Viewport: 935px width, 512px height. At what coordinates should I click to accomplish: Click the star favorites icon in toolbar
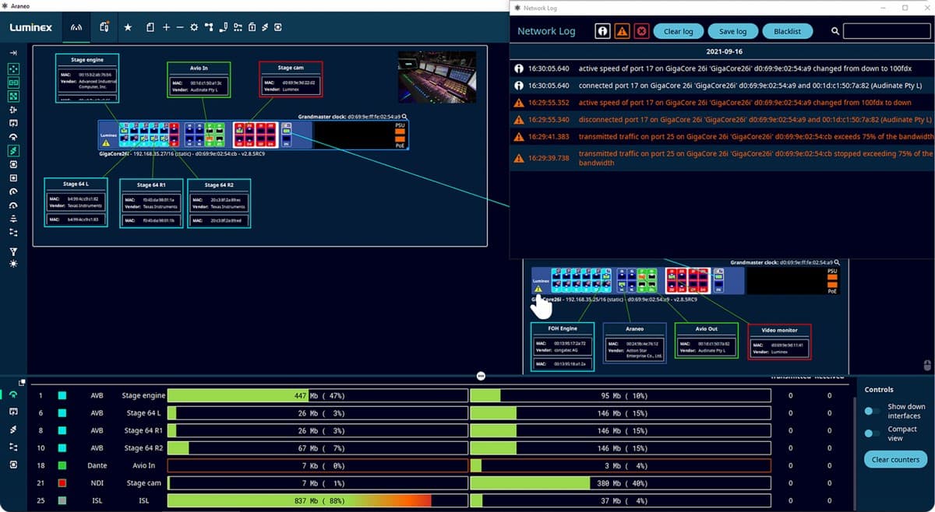coord(128,27)
